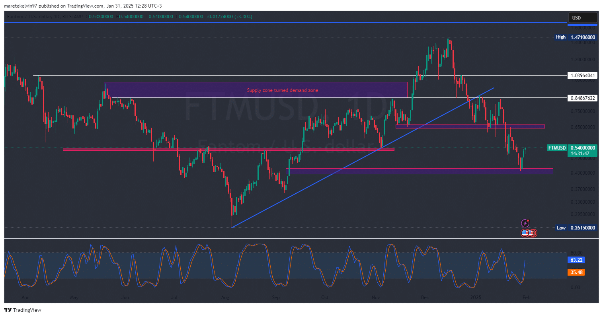Click the Fantom / U.S. dollar chart title
Screen dimensions: 603x317
tap(32, 17)
